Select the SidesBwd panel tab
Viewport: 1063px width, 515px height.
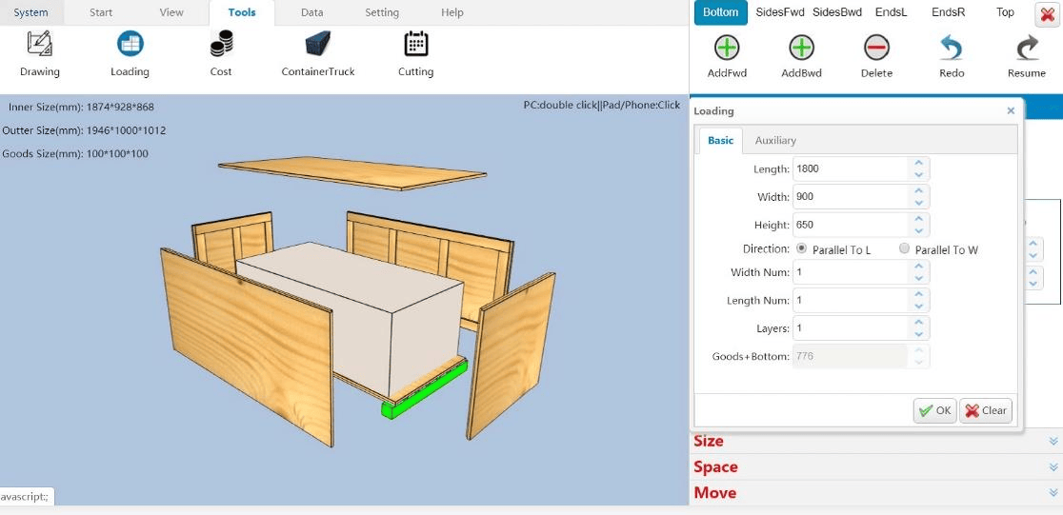click(x=837, y=12)
